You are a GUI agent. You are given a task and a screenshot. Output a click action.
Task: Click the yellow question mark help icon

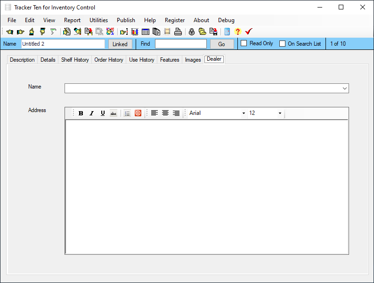click(x=237, y=32)
